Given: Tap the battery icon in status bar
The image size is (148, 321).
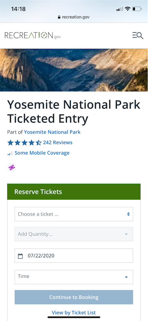Looking at the screenshot, I should coord(136,9).
